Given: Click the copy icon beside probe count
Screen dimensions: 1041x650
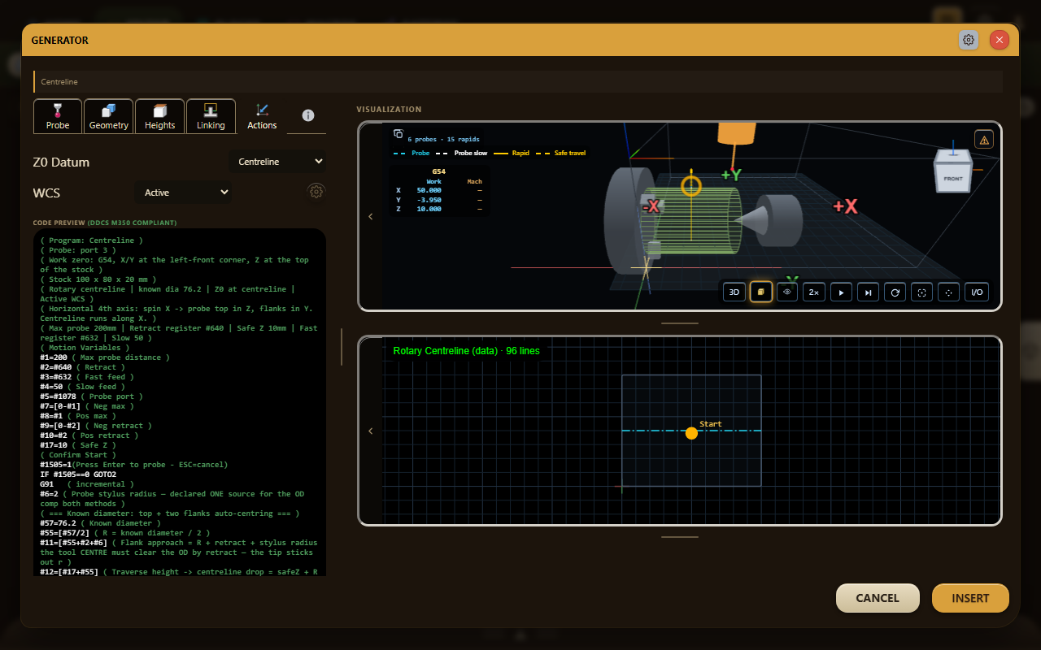Looking at the screenshot, I should pyautogui.click(x=399, y=134).
